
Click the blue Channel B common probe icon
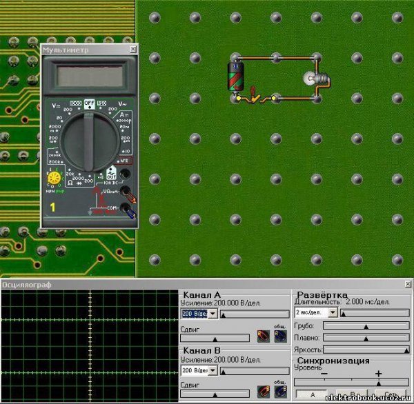click(280, 392)
